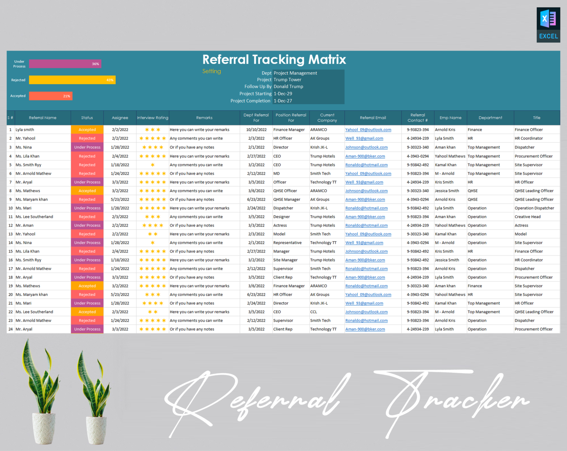The height and width of the screenshot is (451, 567).
Task: Click the two-star rating for Ms. Lee Southerland row 22
Action: pos(152,312)
